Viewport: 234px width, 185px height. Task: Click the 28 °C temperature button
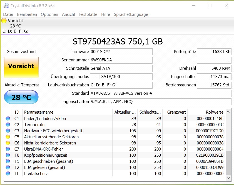point(21,97)
